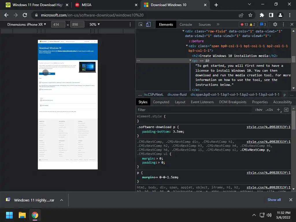Expand the margin shorthand in .CMSvNextComp rule
Viewport: 296px width, 222px height.
[157, 158]
